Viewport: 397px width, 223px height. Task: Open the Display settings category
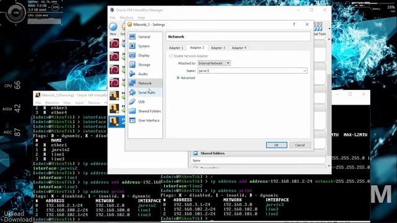click(145, 55)
